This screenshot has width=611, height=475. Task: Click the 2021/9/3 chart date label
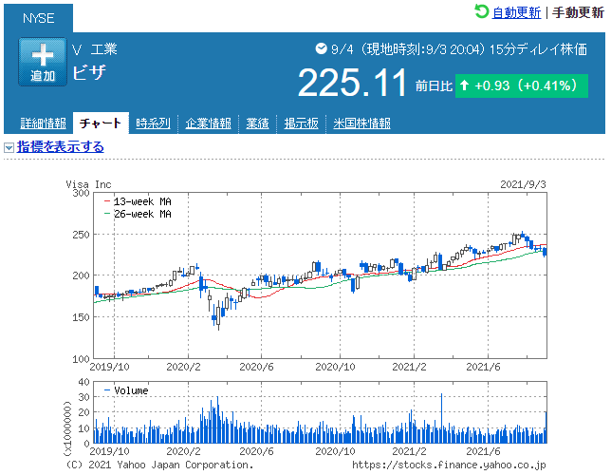(x=523, y=184)
